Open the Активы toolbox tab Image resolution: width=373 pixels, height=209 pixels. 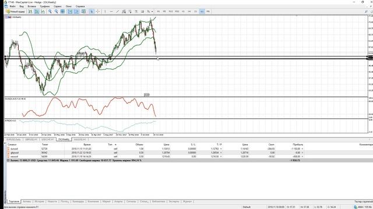pyautogui.click(x=27, y=201)
